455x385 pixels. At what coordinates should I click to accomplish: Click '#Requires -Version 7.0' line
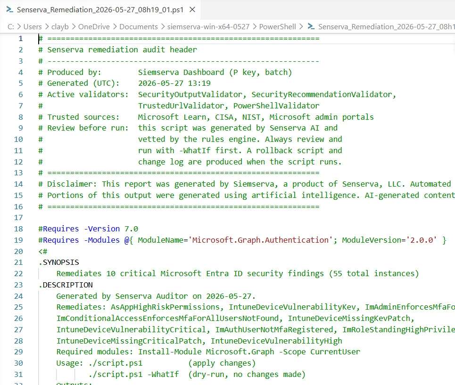point(88,229)
